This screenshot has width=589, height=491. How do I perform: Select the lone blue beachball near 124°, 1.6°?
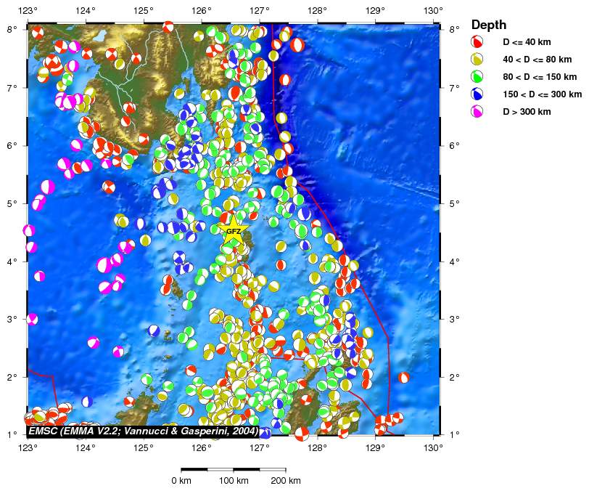click(x=87, y=401)
